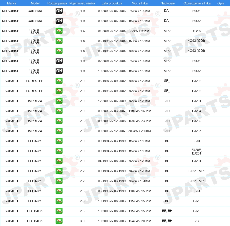Viewport: 230px width, 226px height.
Task: Click date range 10.2002 -> 12.2004
Action: click(112, 71)
